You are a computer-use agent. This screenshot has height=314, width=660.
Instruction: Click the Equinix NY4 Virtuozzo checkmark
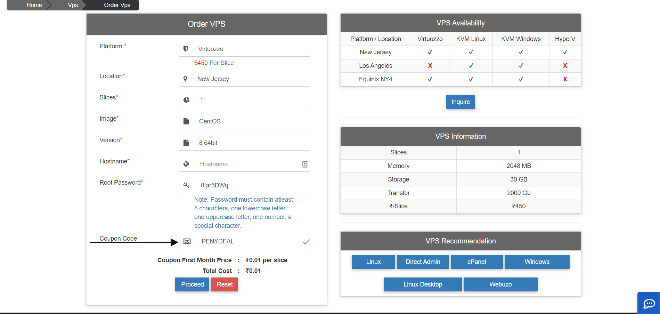click(430, 79)
